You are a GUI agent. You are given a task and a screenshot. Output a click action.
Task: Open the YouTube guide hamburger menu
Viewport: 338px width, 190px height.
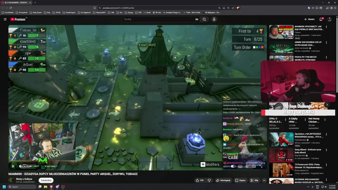[5, 19]
